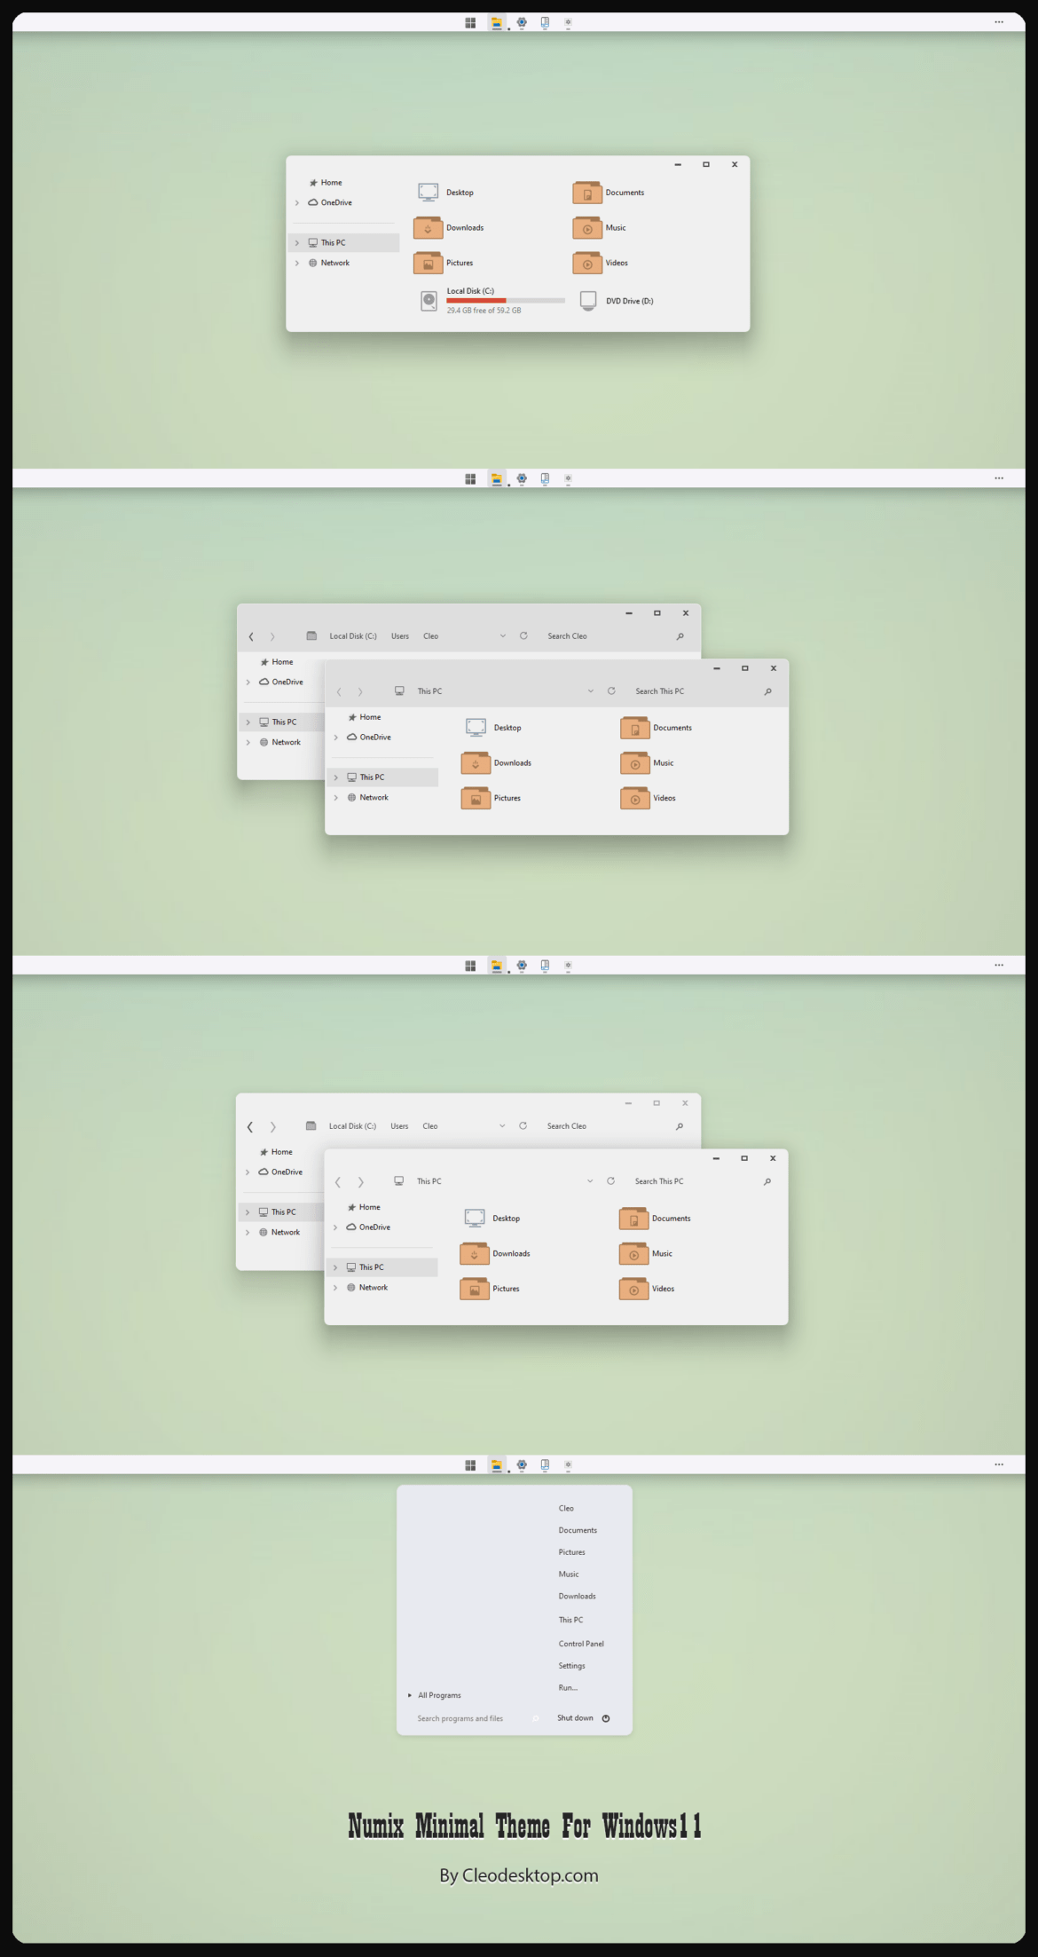
Task: Go forward in Cleo window with dimmed buttons
Action: tap(272, 1127)
